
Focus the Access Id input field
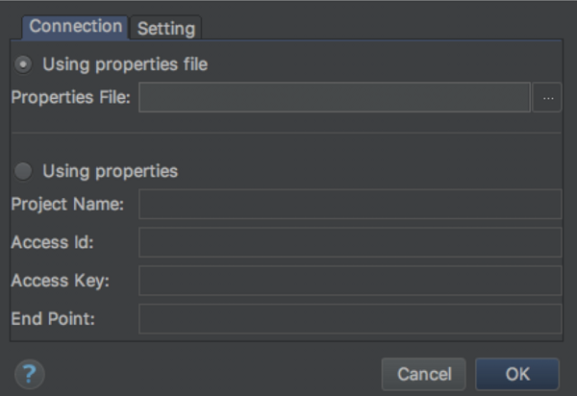350,242
